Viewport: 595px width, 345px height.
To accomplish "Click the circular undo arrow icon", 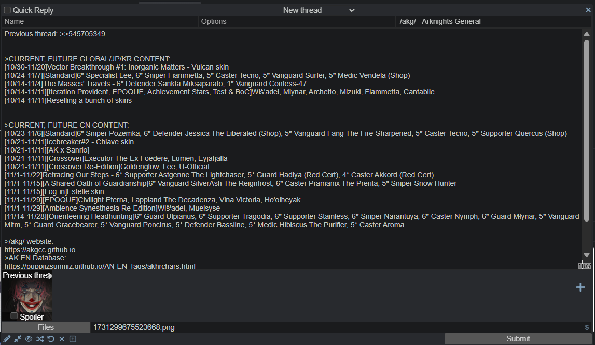I will pos(51,339).
